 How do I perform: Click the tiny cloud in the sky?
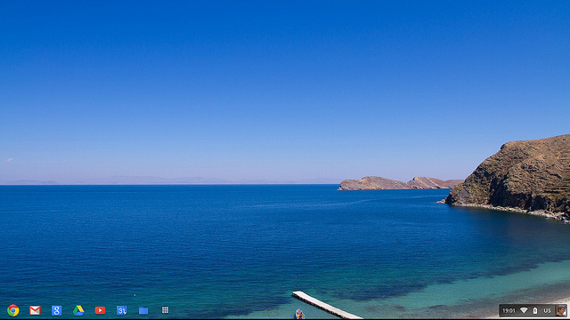[x=10, y=160]
